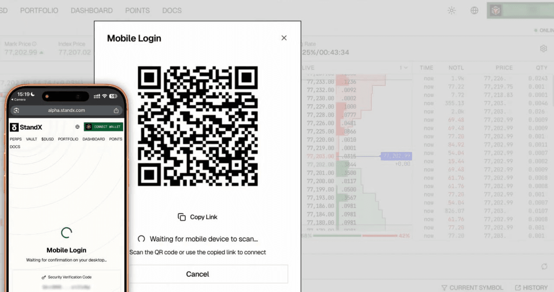Toggle the CURRENT SYMBOL filter
The width and height of the screenshot is (554, 292).
(x=472, y=288)
